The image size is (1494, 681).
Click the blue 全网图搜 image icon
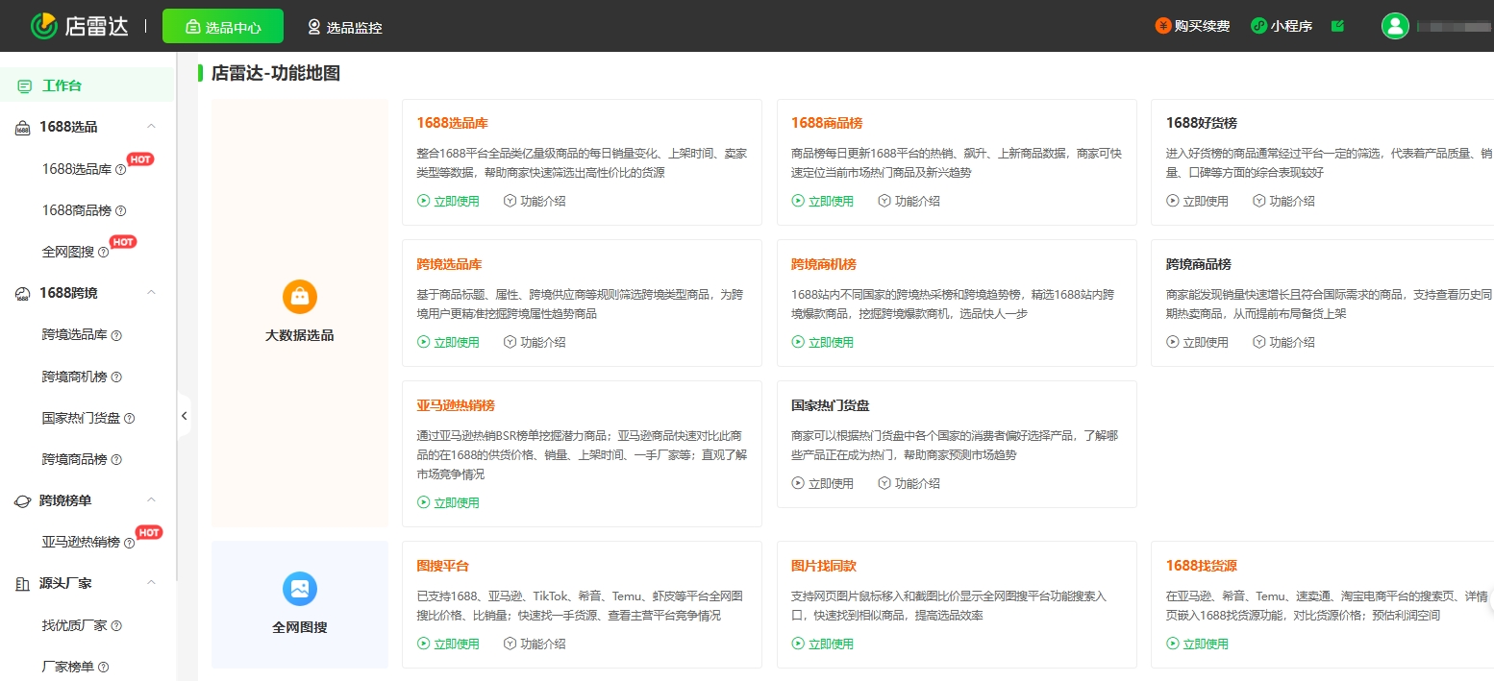(x=300, y=589)
